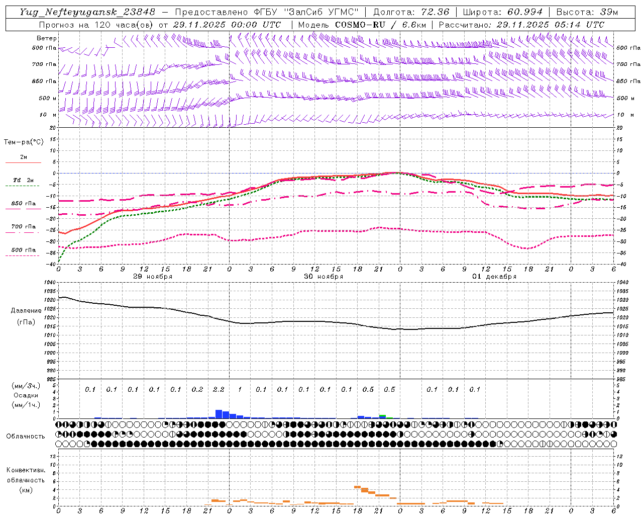The width and height of the screenshot is (643, 515).
Task: Click the "Ветер" panel label
Action: [x=47, y=38]
